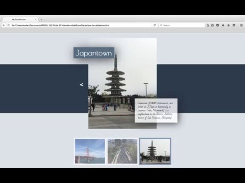The height and width of the screenshot is (183, 245).
Task: Open the Pocket shield icon
Action: [217, 25]
